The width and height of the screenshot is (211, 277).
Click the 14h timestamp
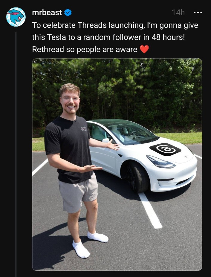pyautogui.click(x=178, y=13)
